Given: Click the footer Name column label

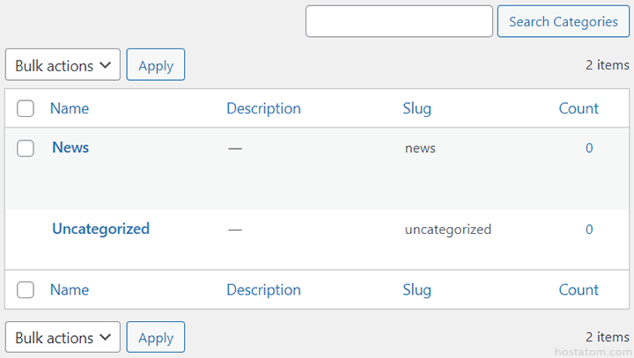Looking at the screenshot, I should [x=70, y=289].
